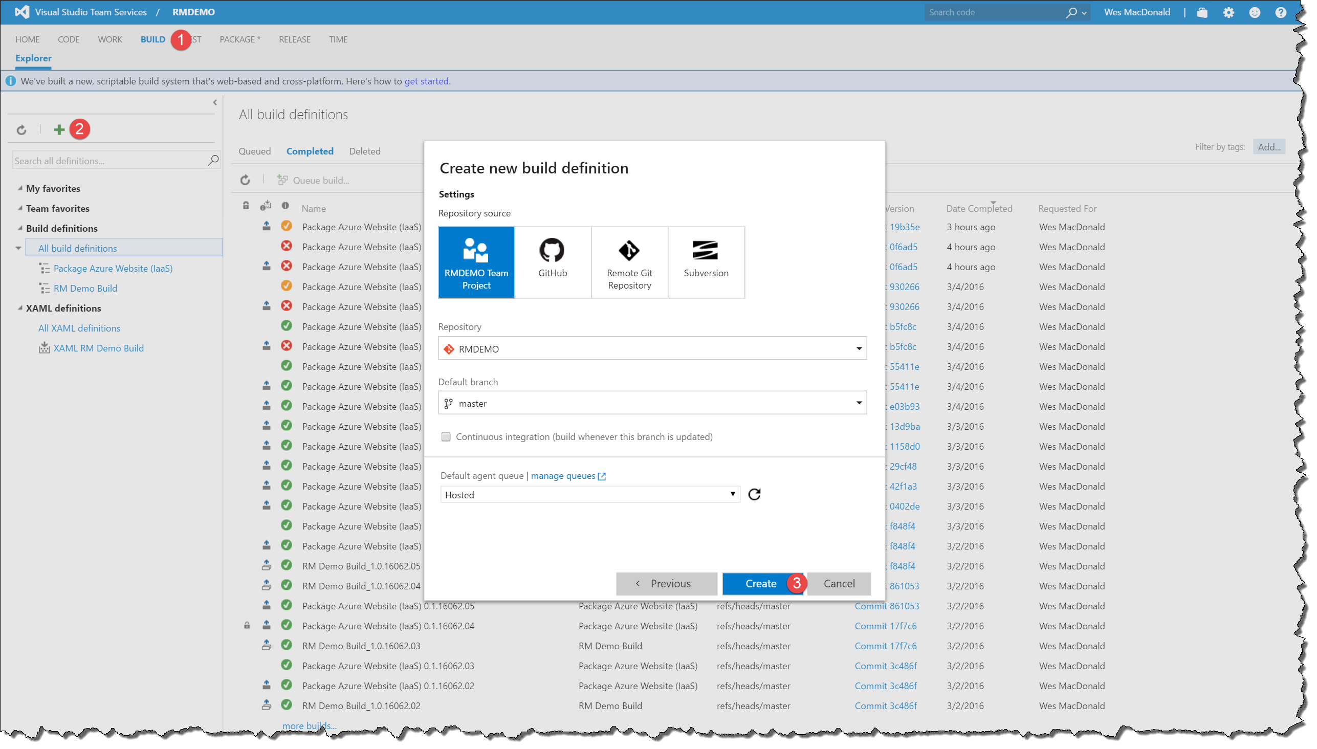Screen dimensions: 1317x749
Task: Choose Remote Git Repository source
Action: coord(629,262)
